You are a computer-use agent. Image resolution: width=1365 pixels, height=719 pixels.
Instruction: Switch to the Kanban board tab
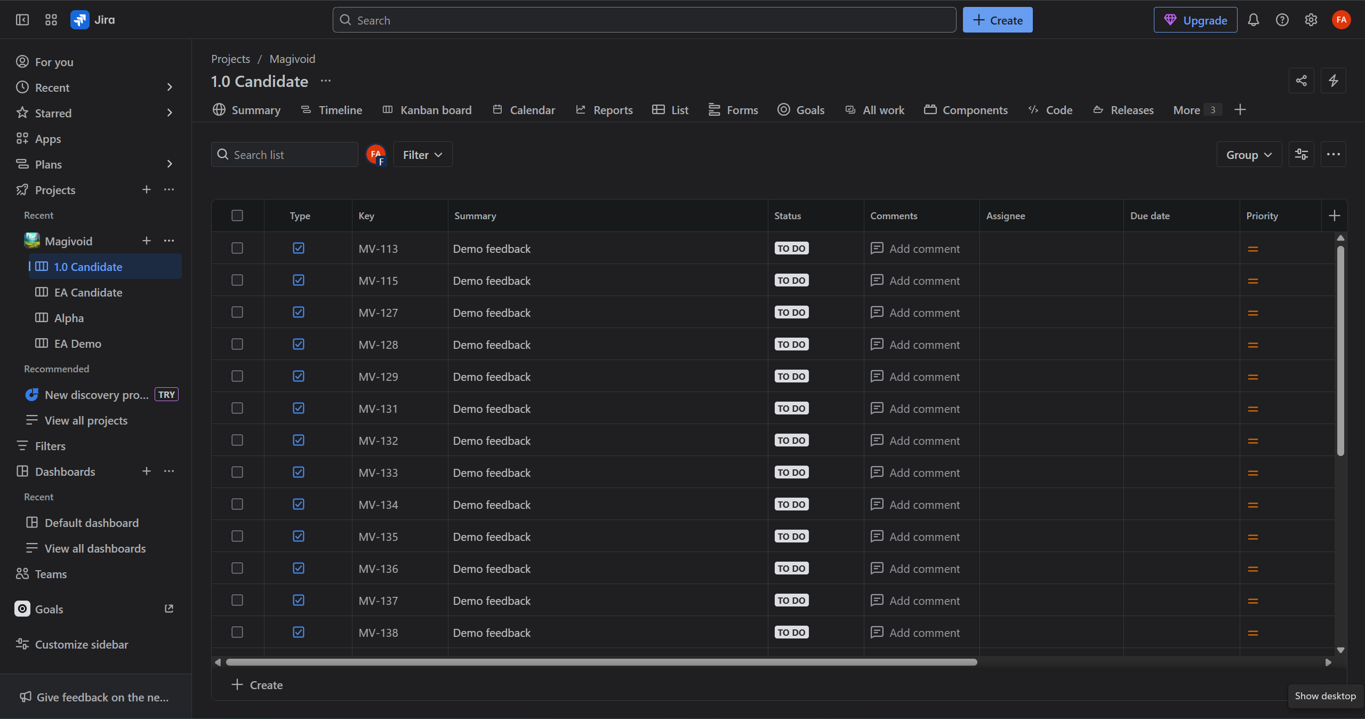[427, 110]
